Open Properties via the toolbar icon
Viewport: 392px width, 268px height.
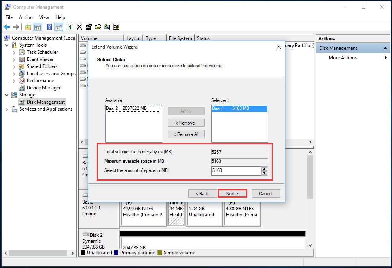tap(88, 26)
